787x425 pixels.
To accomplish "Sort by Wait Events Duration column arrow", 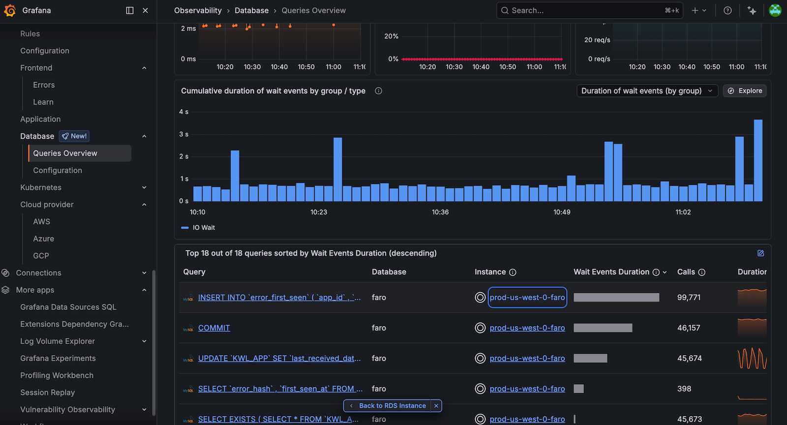I will click(665, 272).
